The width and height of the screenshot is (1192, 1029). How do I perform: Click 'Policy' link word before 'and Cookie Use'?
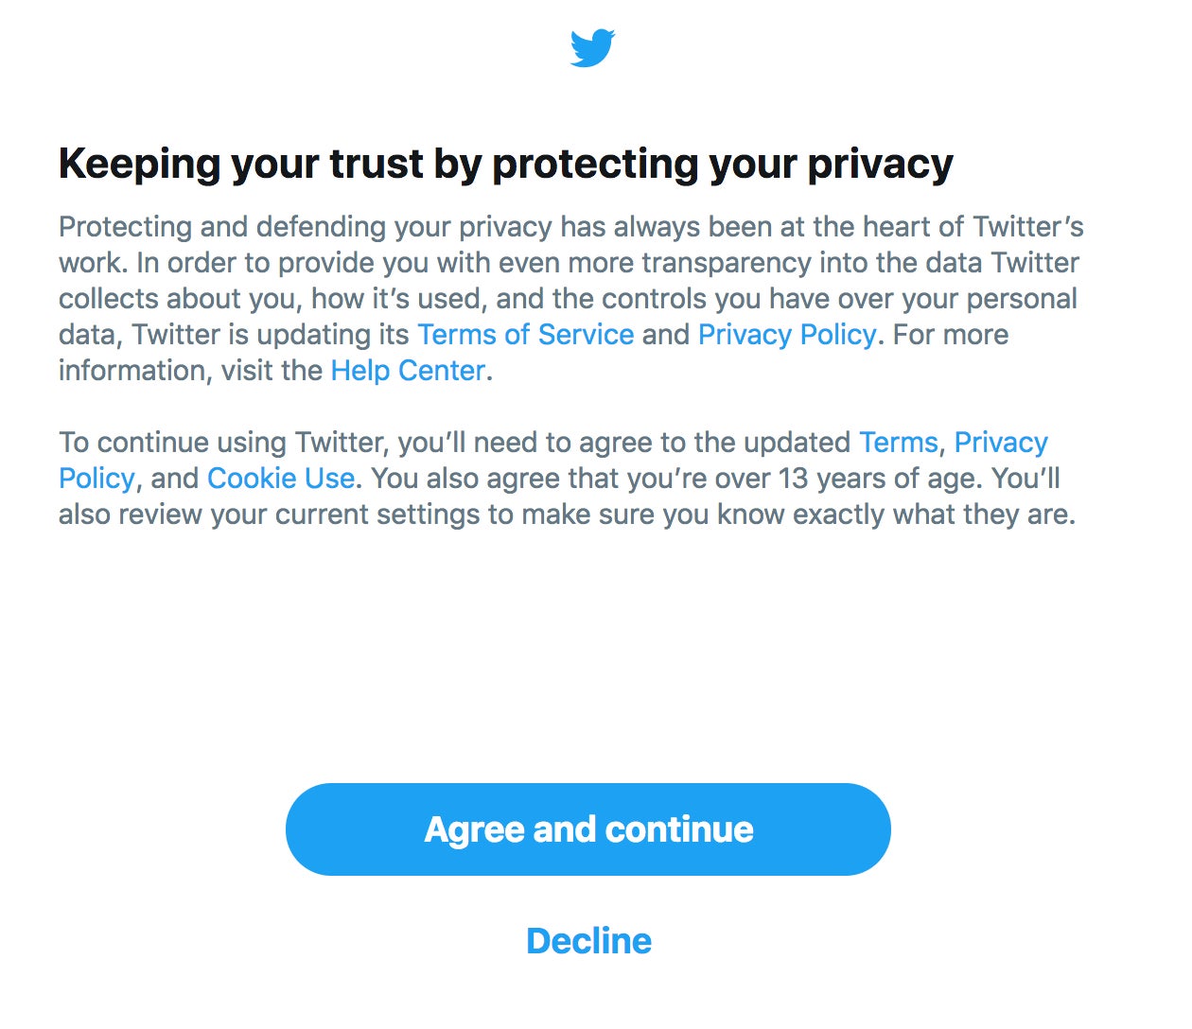click(x=96, y=479)
